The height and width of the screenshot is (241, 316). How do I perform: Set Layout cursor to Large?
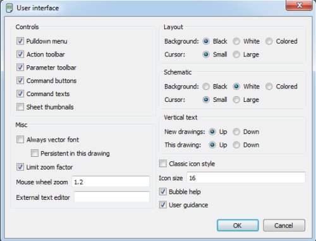click(x=236, y=54)
